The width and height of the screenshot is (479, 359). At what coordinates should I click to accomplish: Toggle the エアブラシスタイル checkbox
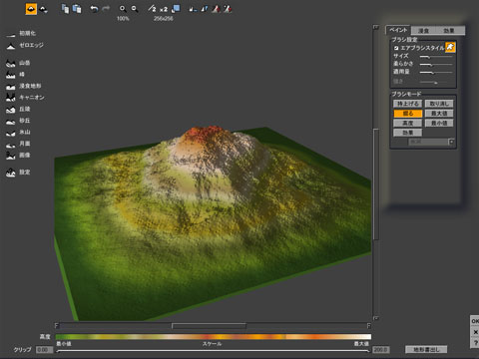396,48
